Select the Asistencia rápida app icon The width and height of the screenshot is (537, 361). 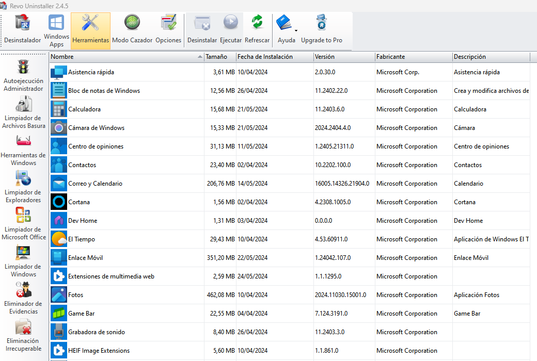(x=58, y=72)
